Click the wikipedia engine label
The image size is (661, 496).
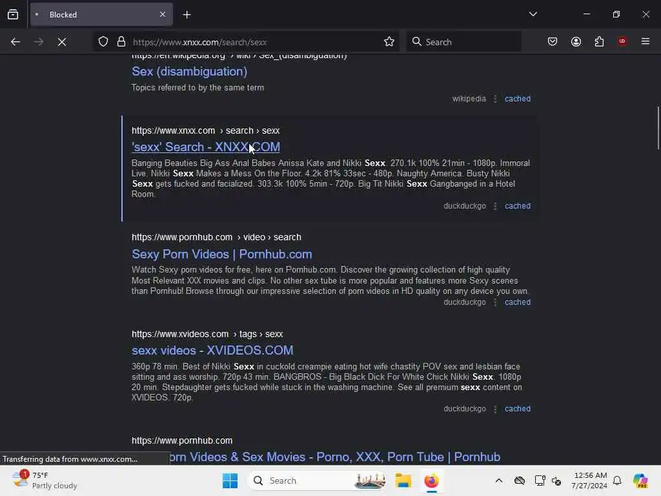click(469, 98)
